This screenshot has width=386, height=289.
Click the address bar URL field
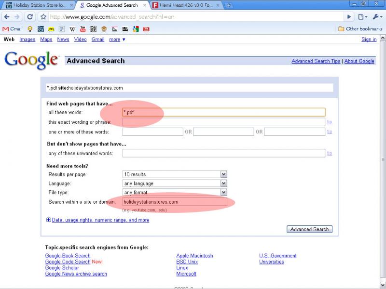coord(196,17)
